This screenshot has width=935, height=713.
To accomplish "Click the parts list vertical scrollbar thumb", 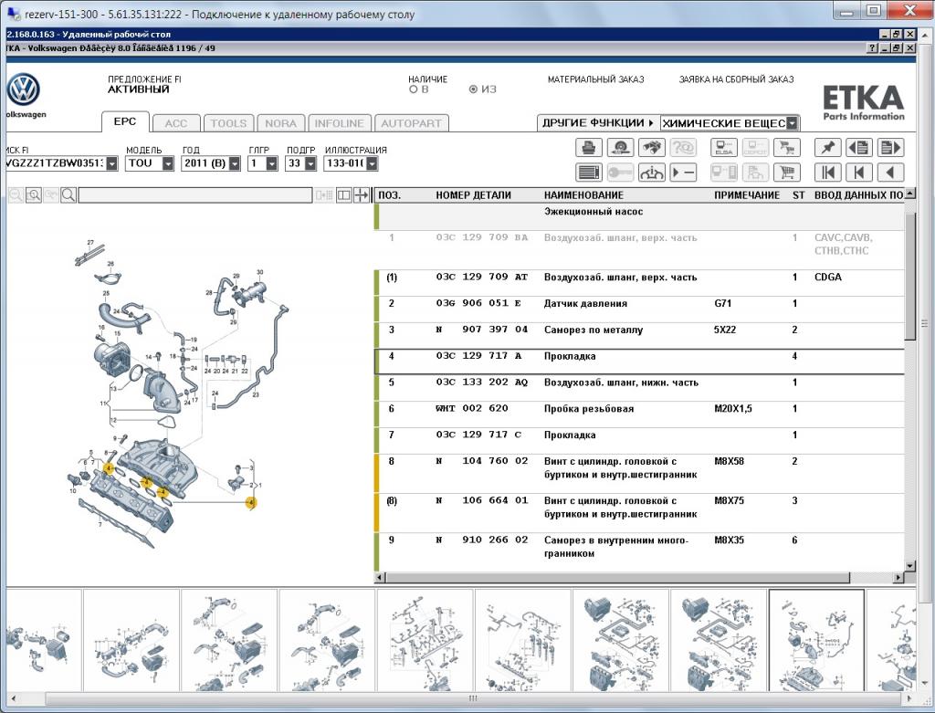I will coord(909,278).
